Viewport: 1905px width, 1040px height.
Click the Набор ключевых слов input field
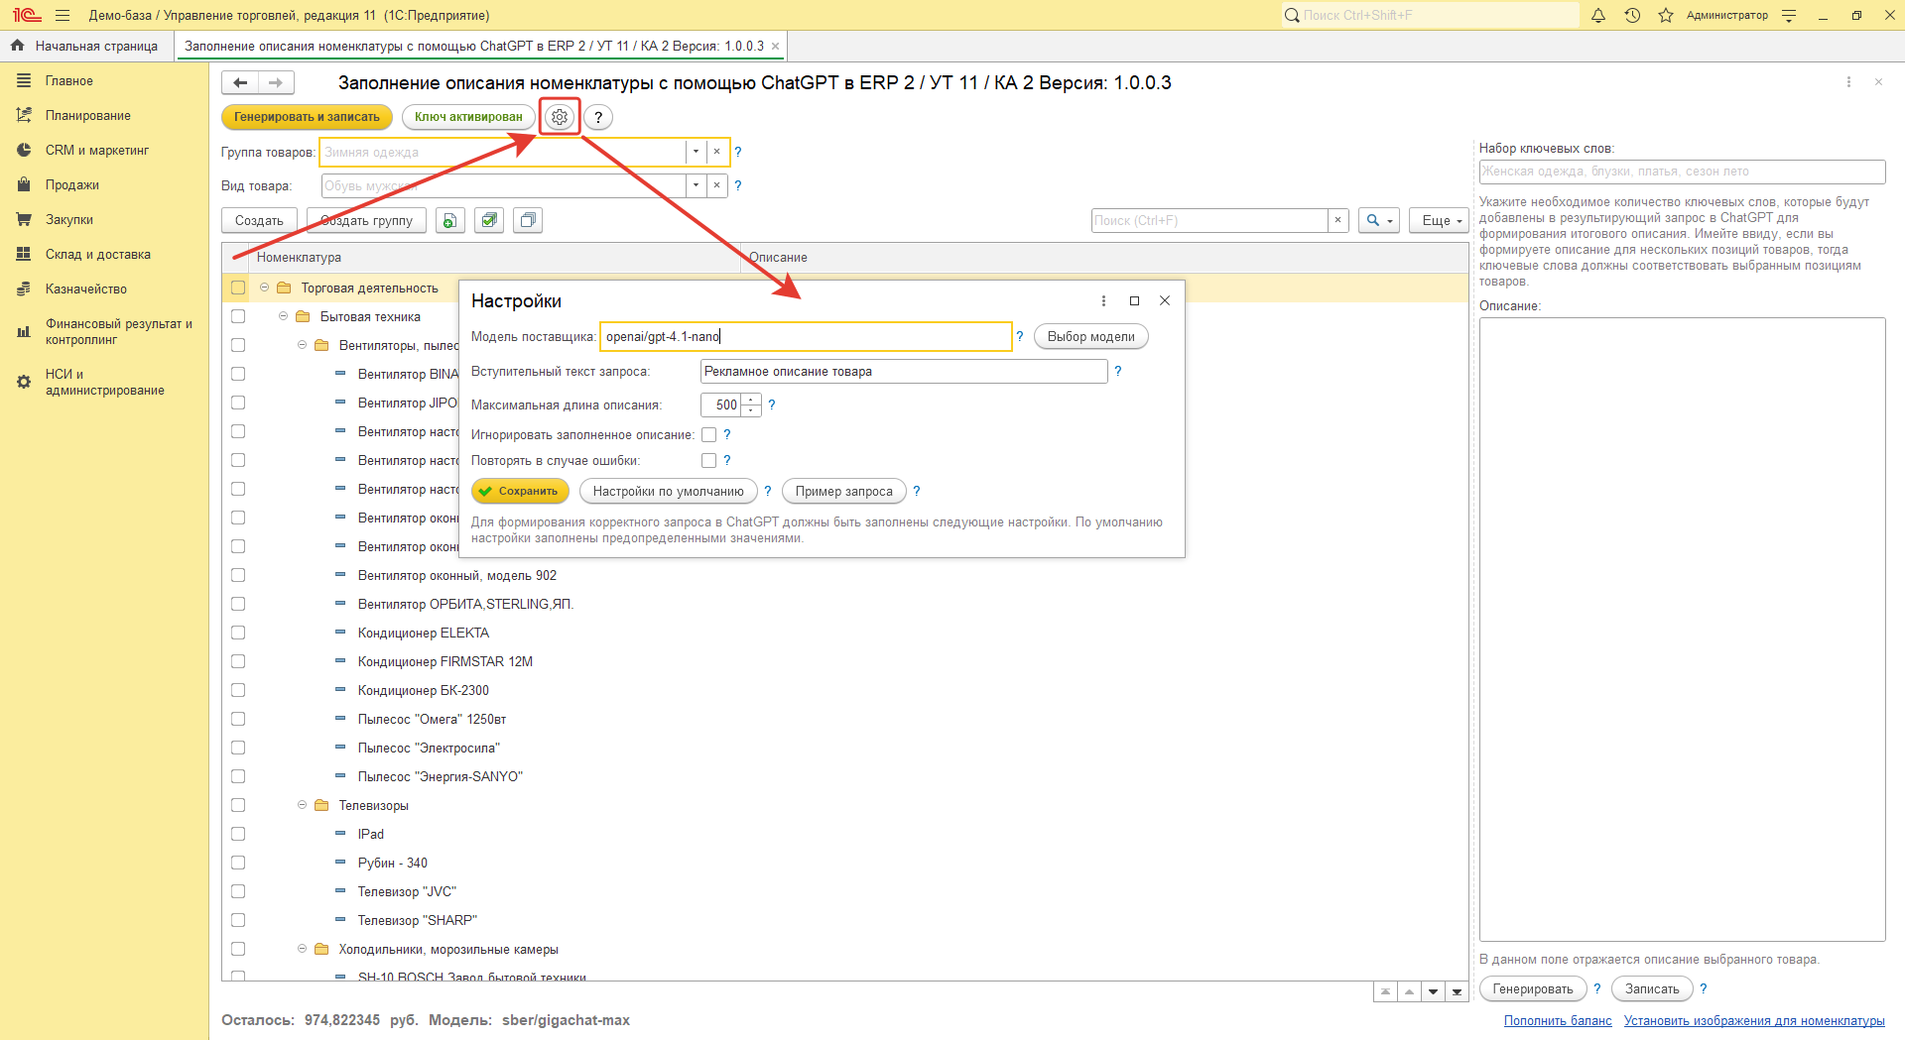[1681, 172]
